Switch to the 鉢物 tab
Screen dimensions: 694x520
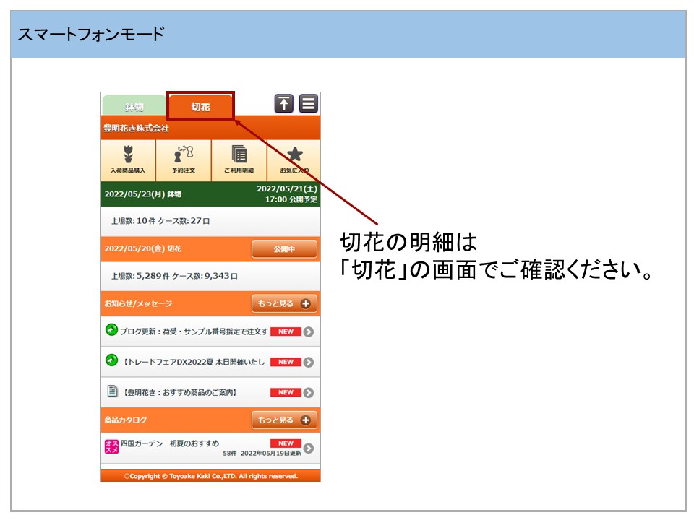pyautogui.click(x=134, y=107)
